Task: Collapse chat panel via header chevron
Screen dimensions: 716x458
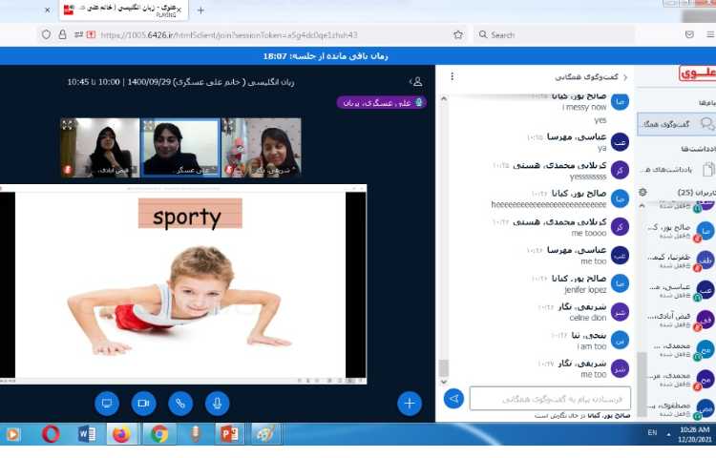Action: point(625,76)
